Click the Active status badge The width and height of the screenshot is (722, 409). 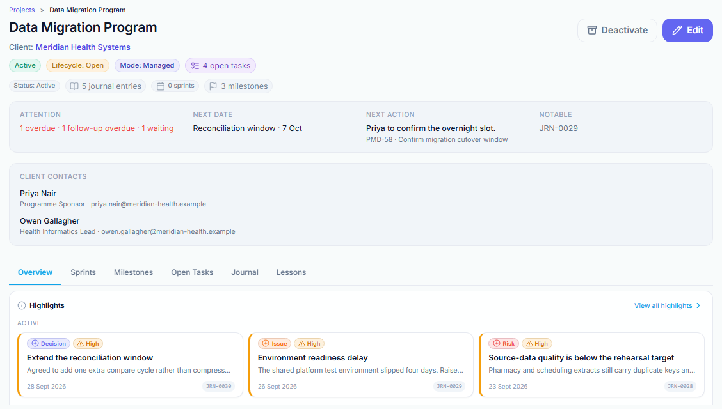tap(25, 66)
